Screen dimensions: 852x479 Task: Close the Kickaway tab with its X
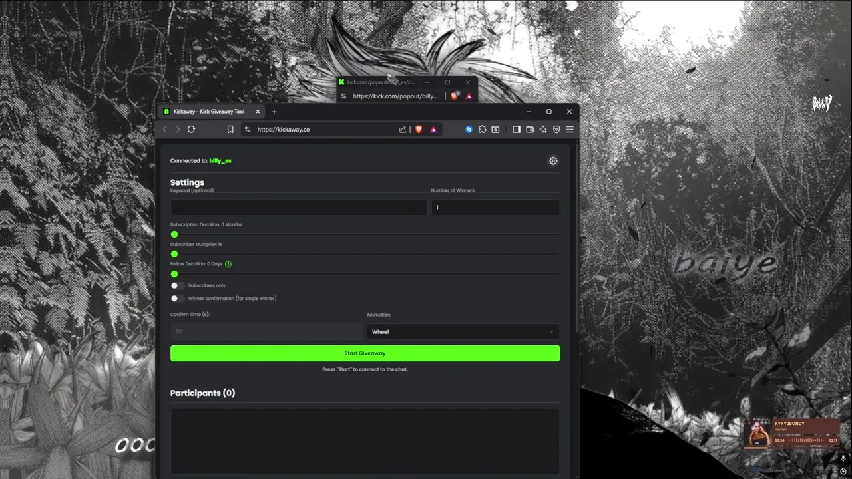(x=258, y=112)
